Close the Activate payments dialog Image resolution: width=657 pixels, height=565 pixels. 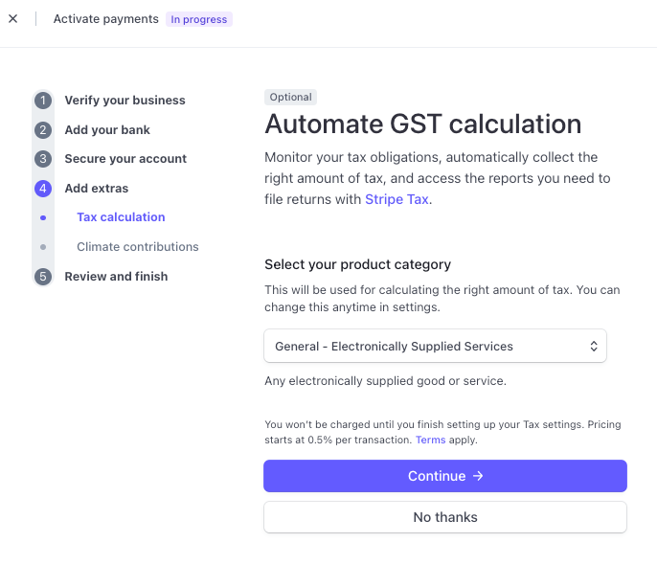pos(12,19)
